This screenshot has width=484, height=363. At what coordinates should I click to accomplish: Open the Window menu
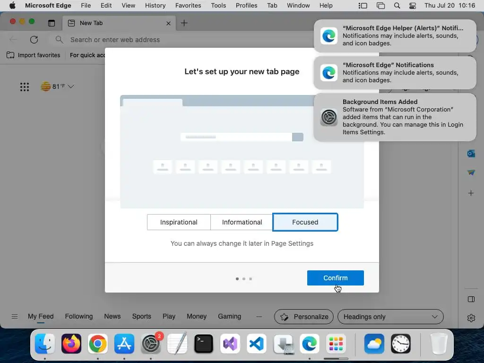point(298,6)
